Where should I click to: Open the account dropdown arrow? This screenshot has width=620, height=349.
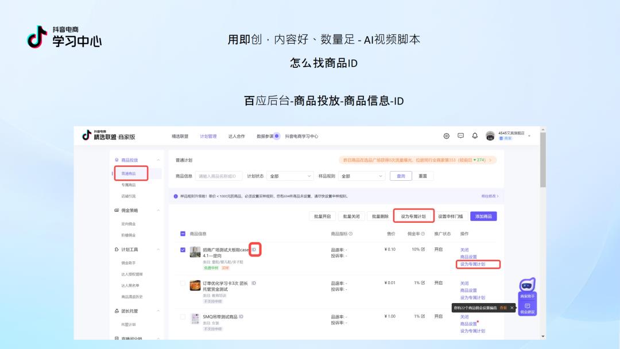click(x=529, y=136)
